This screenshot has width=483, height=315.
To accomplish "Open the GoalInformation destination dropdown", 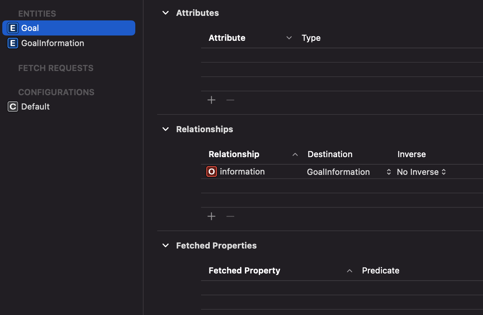I will coord(389,172).
